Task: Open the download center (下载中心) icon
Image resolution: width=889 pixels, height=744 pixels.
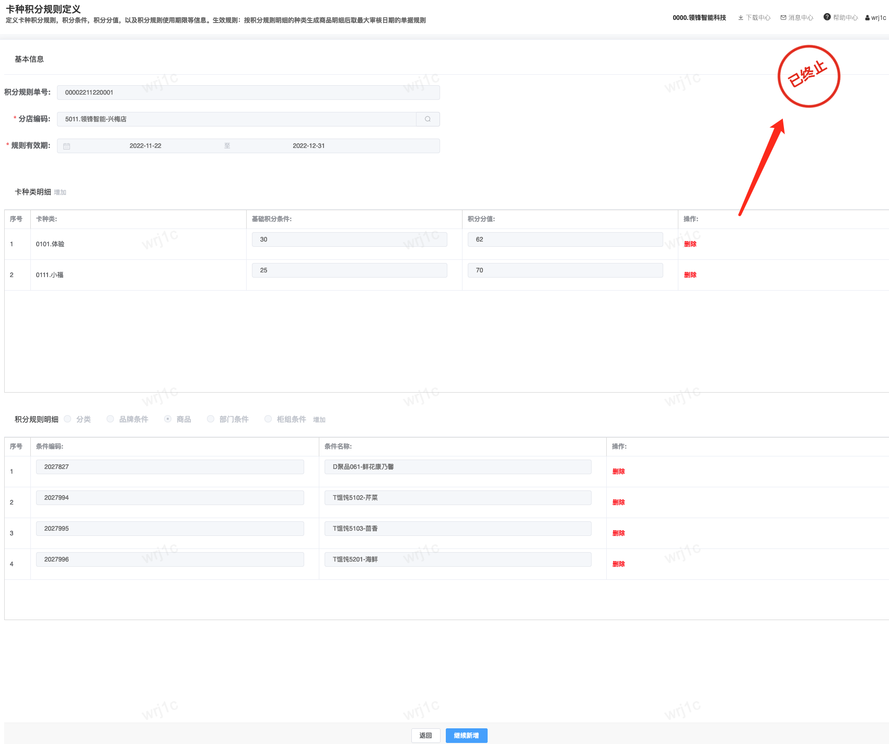Action: pos(741,18)
